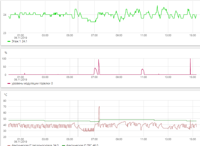Click the '%' unit label of burner chart
The height and width of the screenshot is (146, 200).
point(5,53)
